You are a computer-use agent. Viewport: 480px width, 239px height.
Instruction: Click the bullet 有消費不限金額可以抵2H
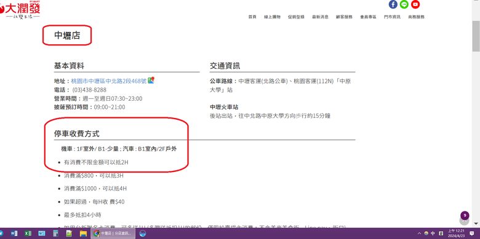(x=96, y=162)
